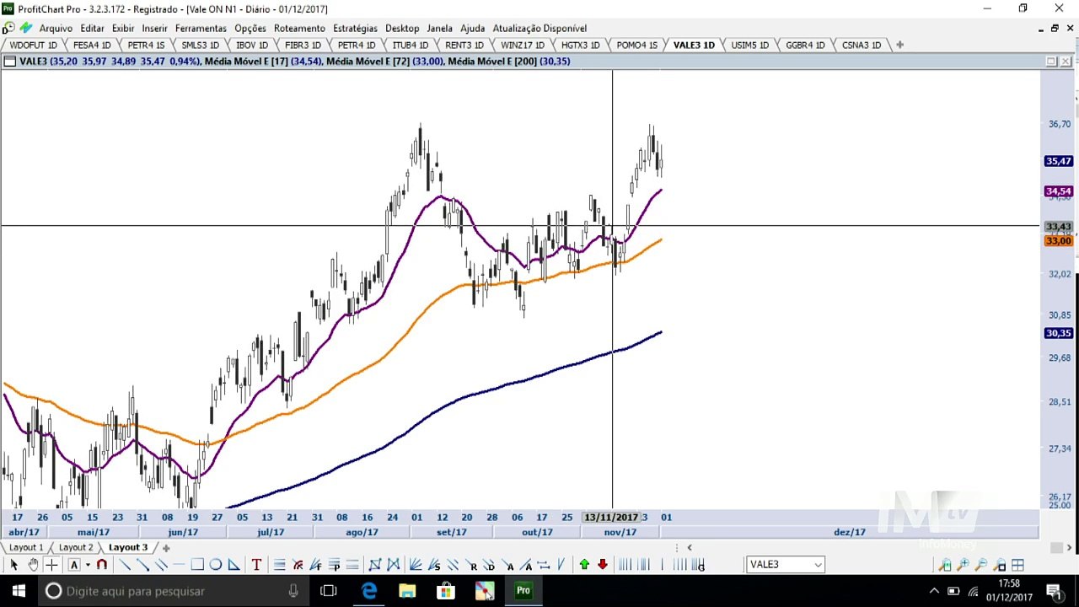
Task: Switch to the FIBR3 1D tab
Action: [303, 45]
